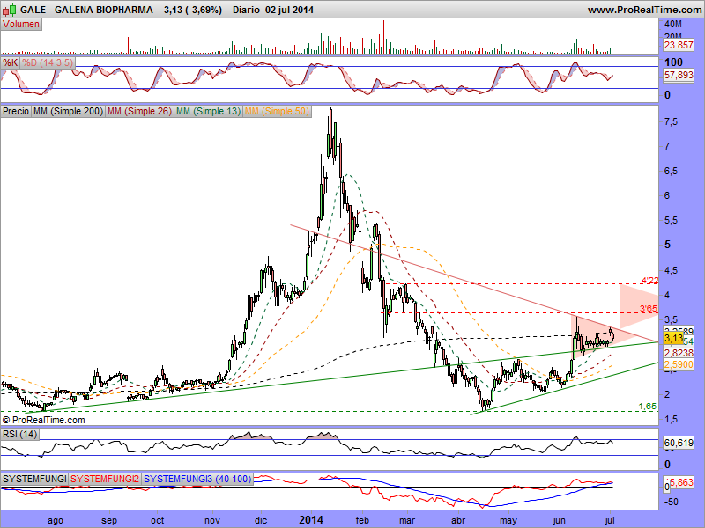
Task: Click the SYSTEMFUNGI value 5,863
Action: click(x=681, y=482)
